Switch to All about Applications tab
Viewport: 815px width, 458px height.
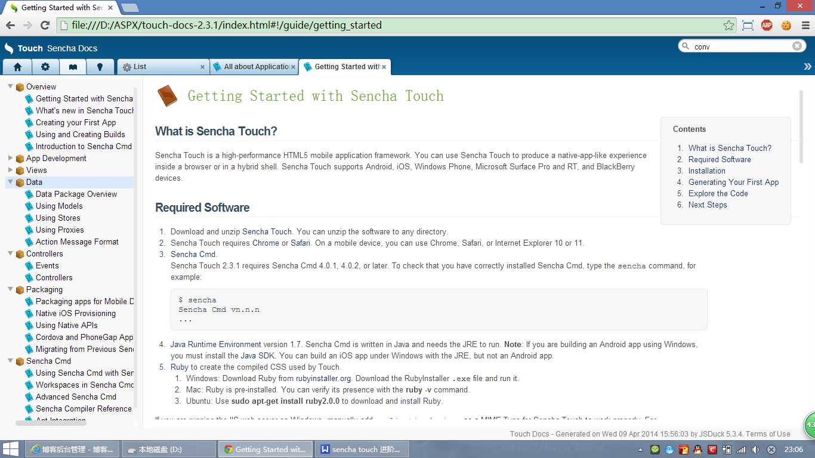pyautogui.click(x=253, y=67)
